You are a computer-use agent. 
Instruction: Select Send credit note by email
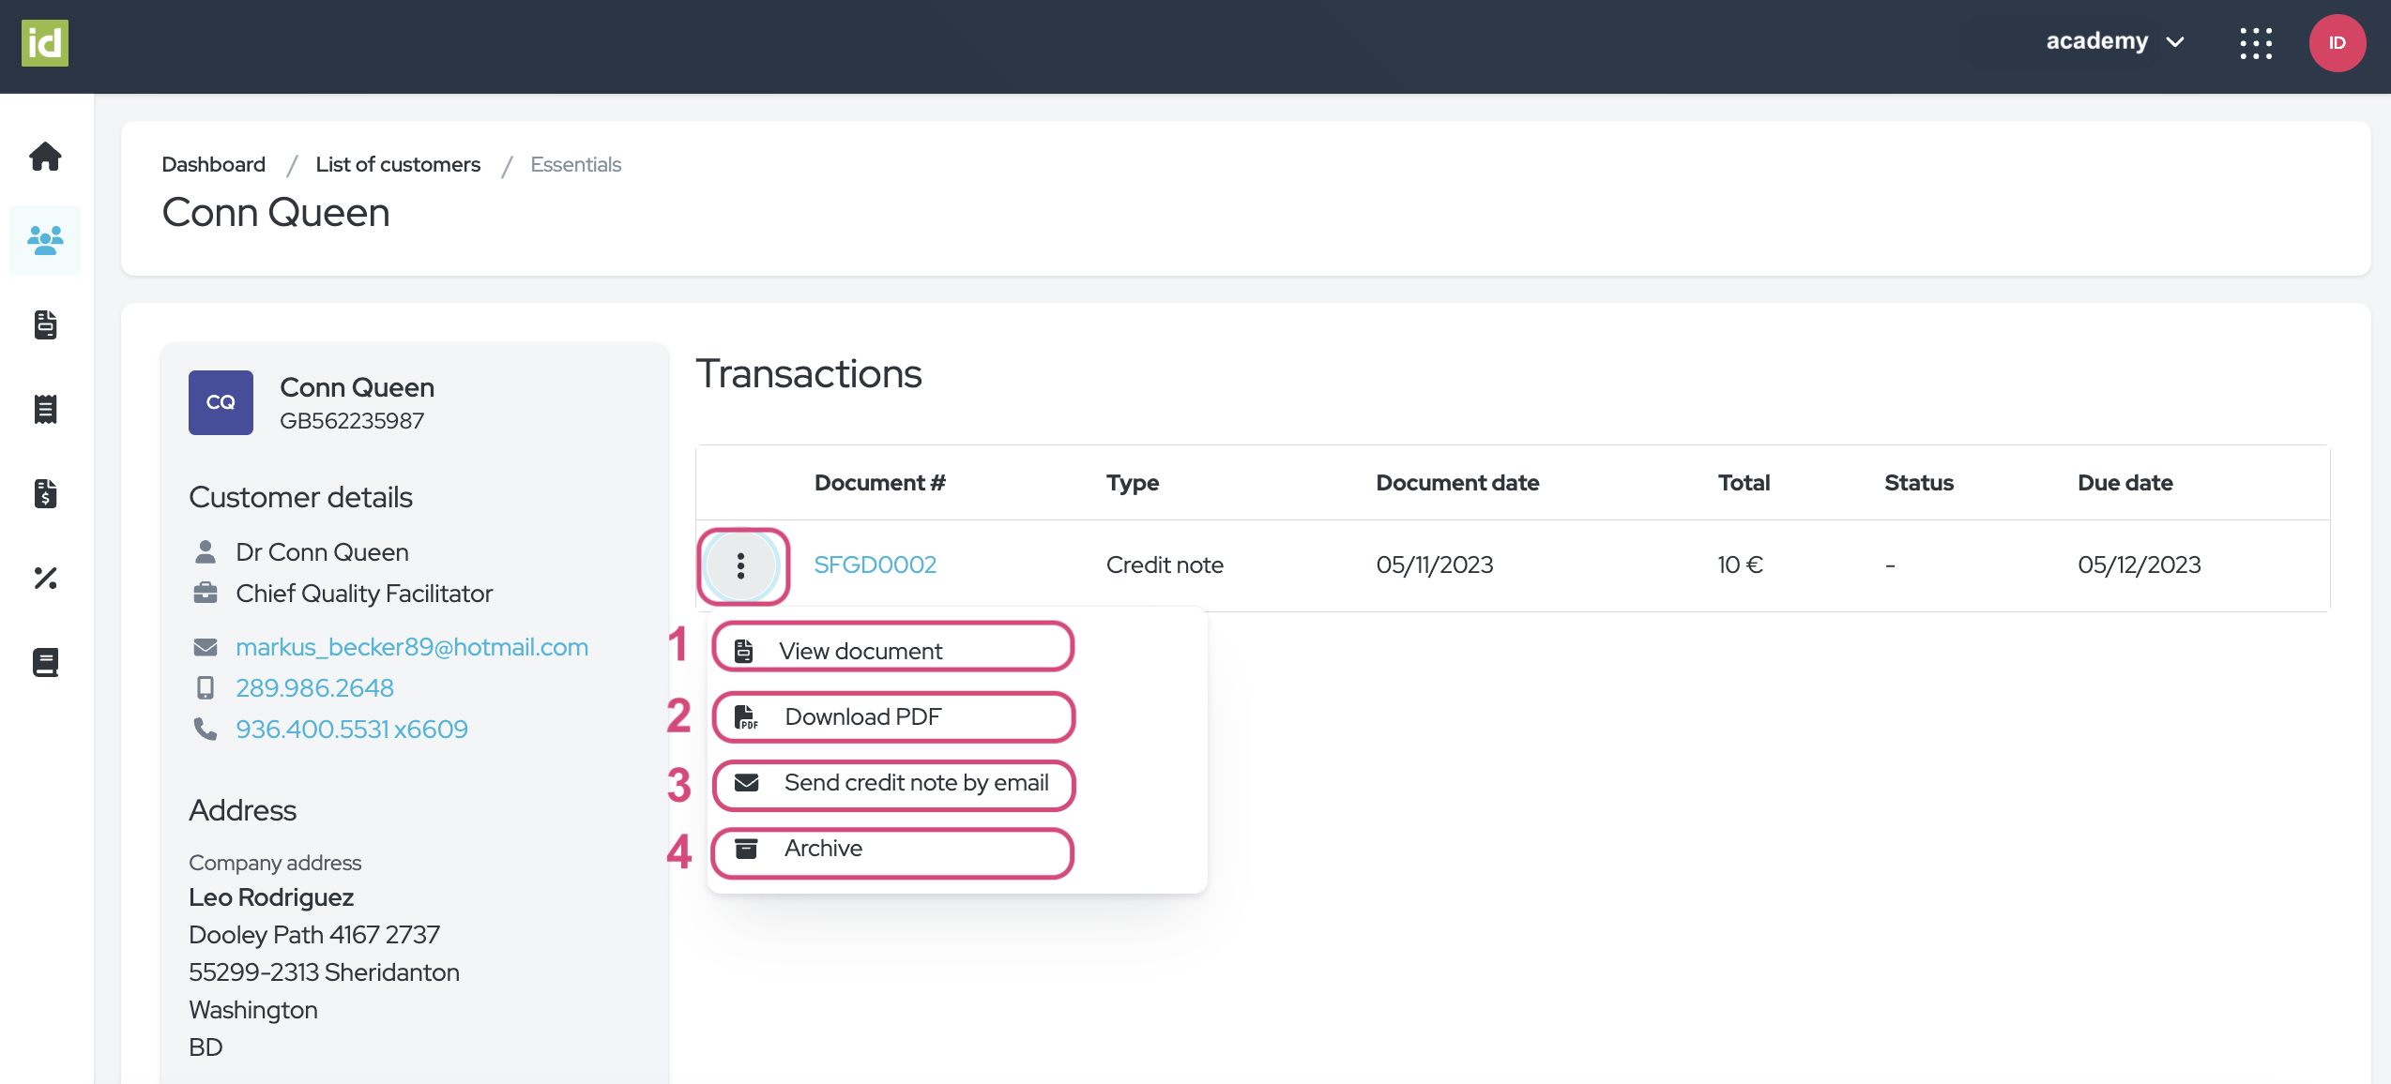(x=916, y=783)
